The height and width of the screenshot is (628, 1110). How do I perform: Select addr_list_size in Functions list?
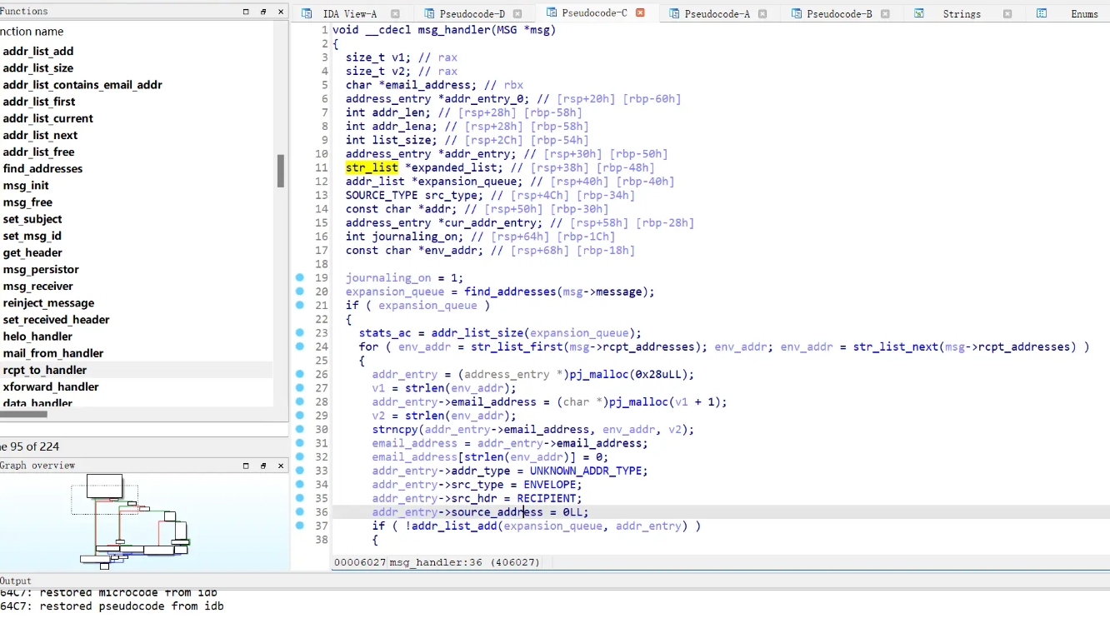tap(38, 68)
